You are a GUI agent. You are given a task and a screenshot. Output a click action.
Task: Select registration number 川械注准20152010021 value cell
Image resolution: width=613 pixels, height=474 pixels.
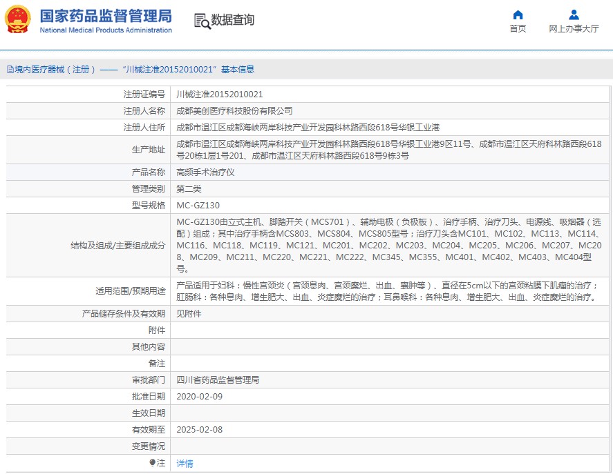219,94
